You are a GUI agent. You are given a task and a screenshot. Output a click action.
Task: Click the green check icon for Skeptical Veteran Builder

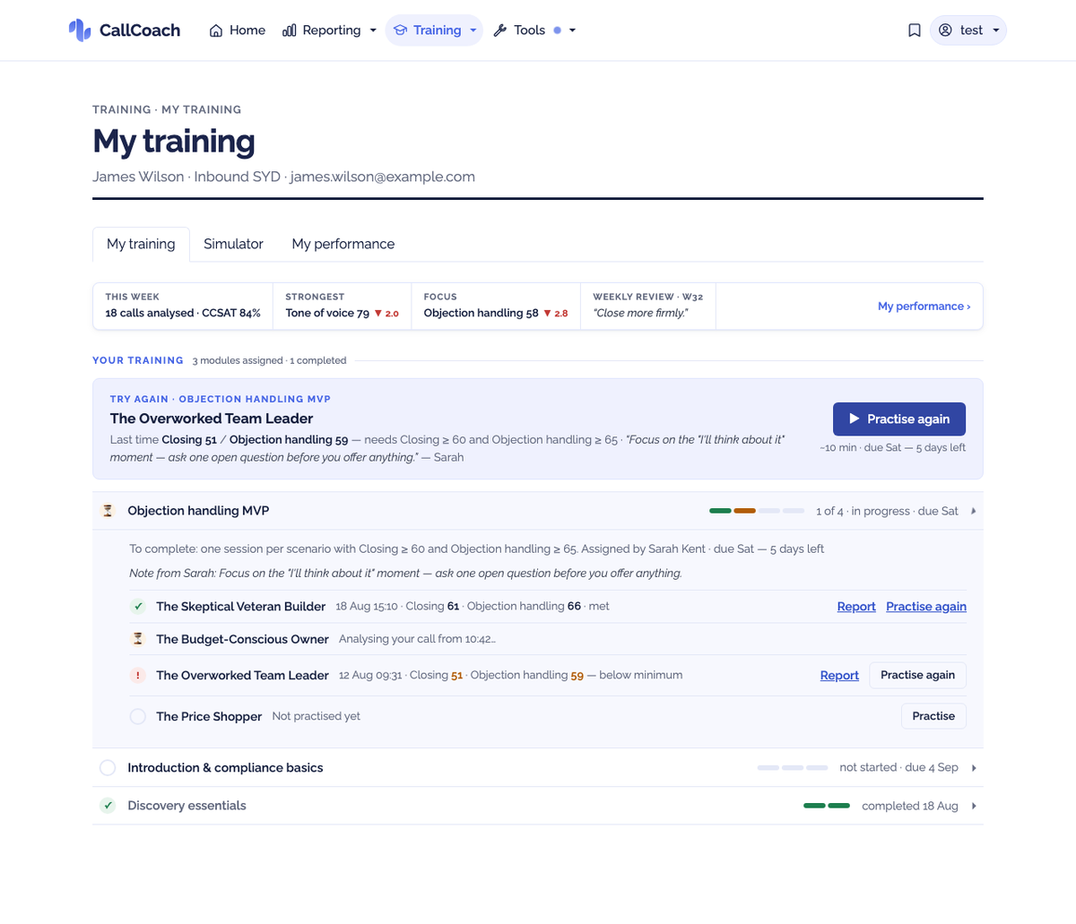[x=138, y=607]
